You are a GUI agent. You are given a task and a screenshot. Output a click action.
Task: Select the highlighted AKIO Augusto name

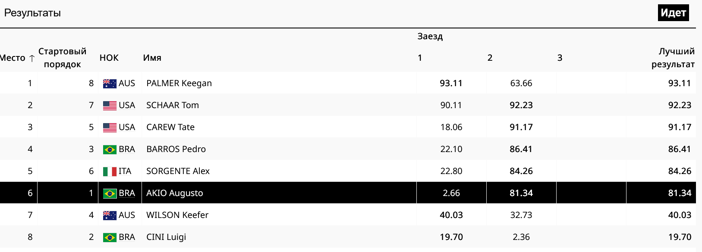click(x=175, y=193)
